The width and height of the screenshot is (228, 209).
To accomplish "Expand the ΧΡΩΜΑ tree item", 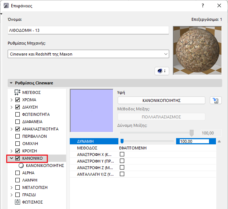I will (11, 100).
